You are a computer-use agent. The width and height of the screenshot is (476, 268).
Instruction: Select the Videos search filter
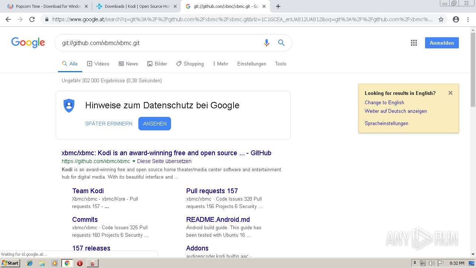(98, 64)
